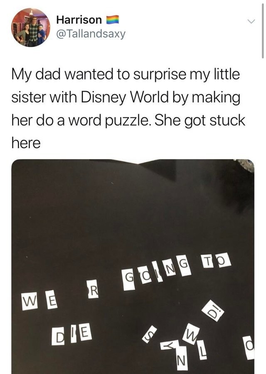Tap the last E in DIE
The width and height of the screenshot is (266, 374).
85,331
